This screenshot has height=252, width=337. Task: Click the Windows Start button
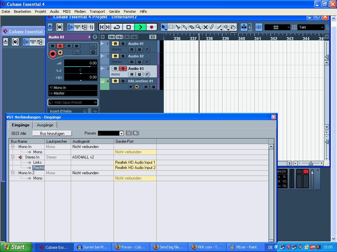16,247
